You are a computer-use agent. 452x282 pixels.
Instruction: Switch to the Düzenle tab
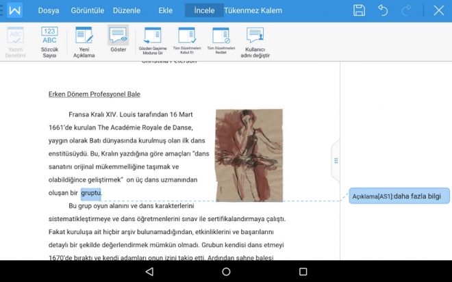127,11
